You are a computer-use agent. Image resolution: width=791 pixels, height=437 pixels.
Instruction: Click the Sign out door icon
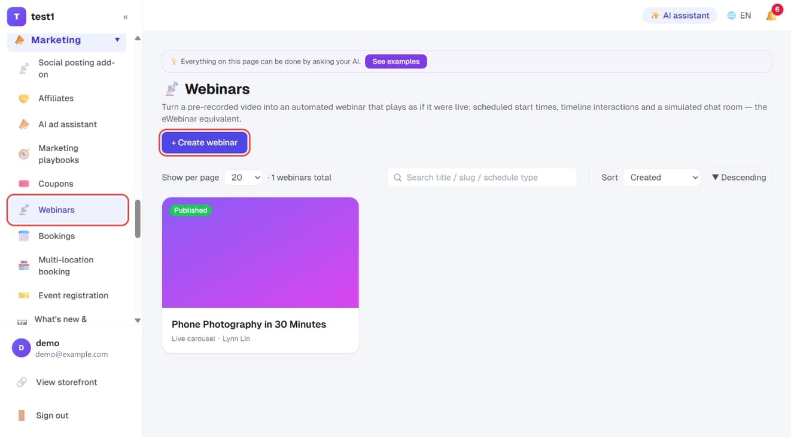22,415
